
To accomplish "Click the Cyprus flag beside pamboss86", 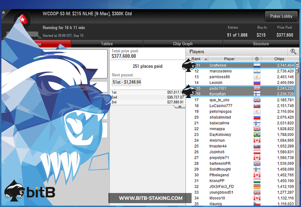I will coord(257,77).
